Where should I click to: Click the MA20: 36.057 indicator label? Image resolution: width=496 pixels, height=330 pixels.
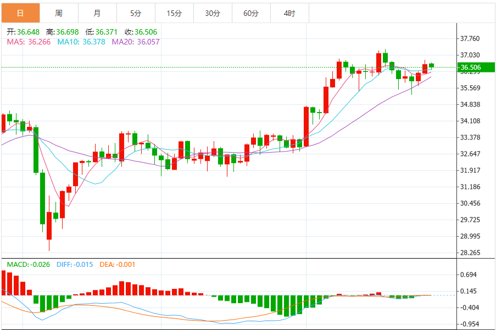(x=136, y=42)
